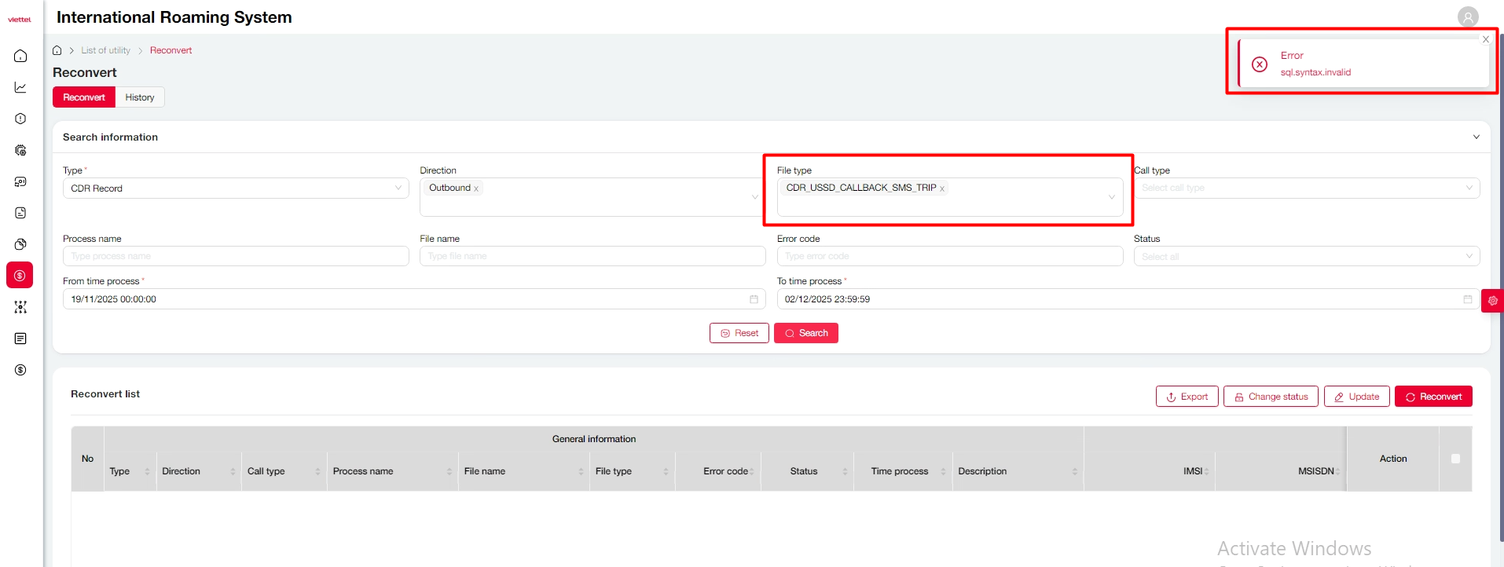Click the user profile avatar icon
The image size is (1504, 567).
(x=1467, y=16)
